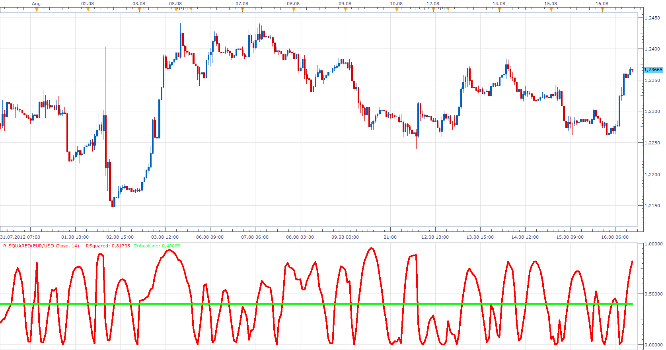Click the 'Aug' date label on top axis

36,4
